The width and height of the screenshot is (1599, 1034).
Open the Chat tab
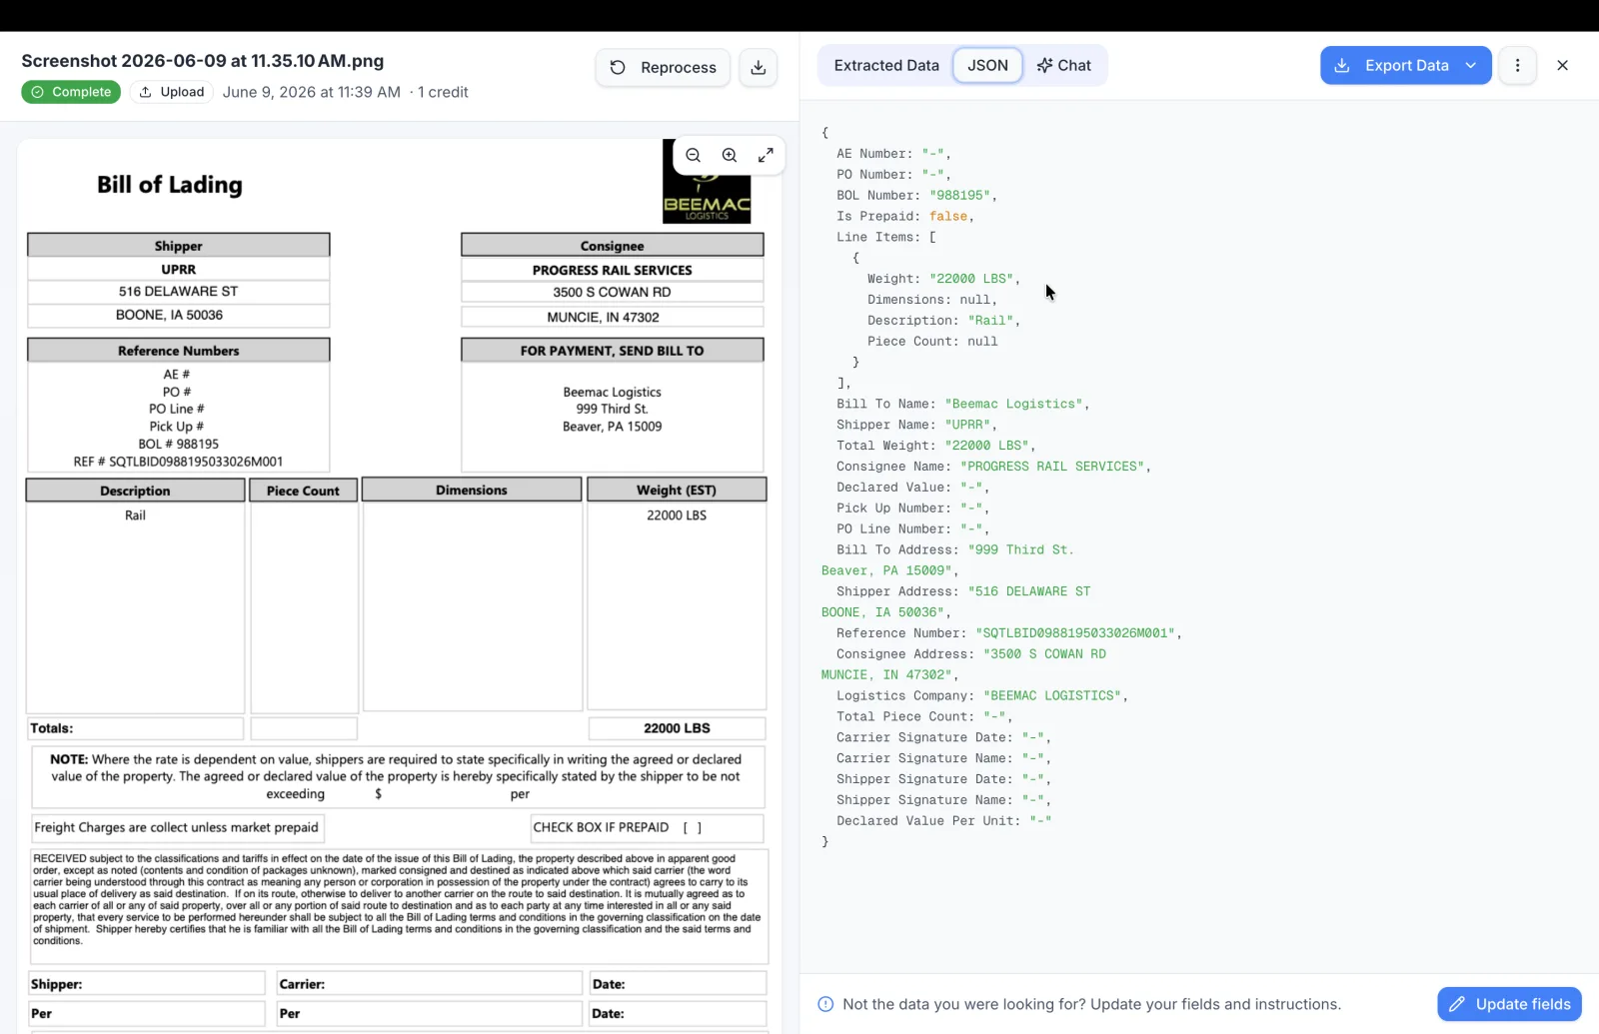[x=1064, y=65]
